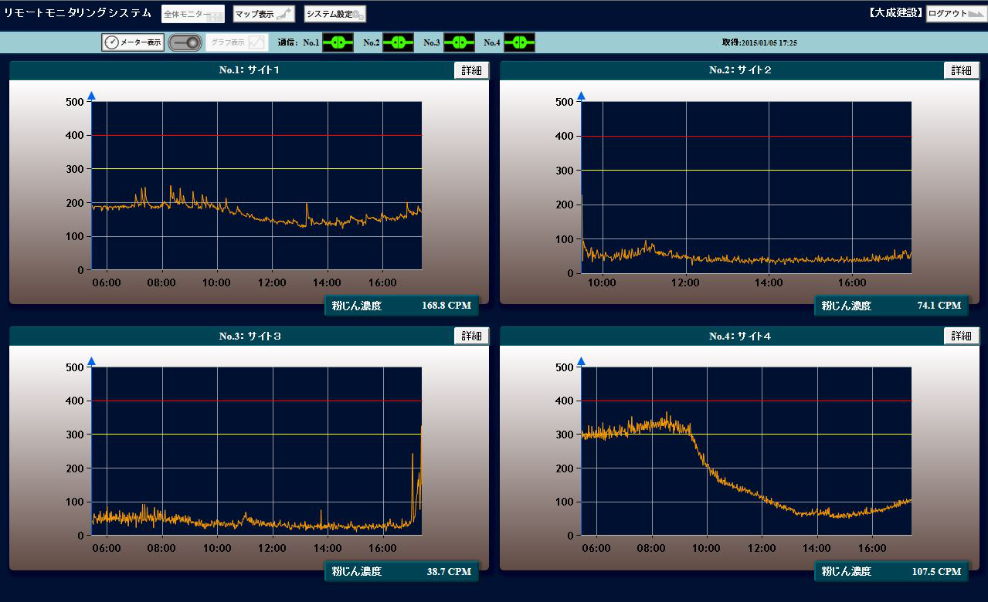Open 詳細 details for No.1 サイト1

[x=471, y=70]
